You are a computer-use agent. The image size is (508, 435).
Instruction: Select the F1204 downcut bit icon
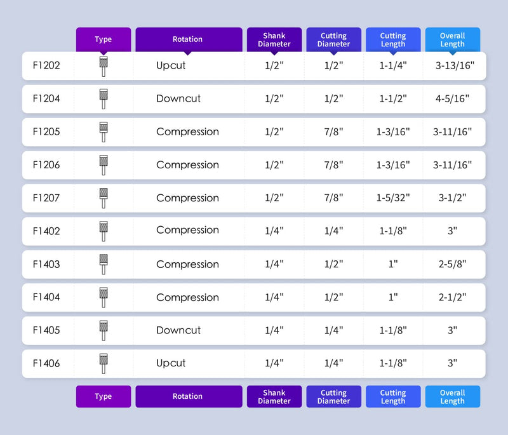[x=104, y=99]
